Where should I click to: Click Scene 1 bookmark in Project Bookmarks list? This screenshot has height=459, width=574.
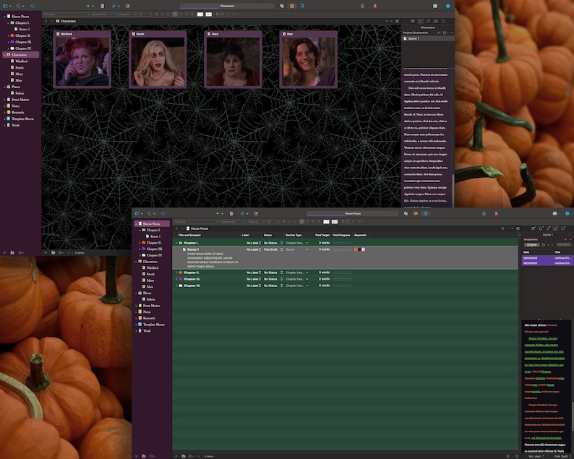pos(427,38)
